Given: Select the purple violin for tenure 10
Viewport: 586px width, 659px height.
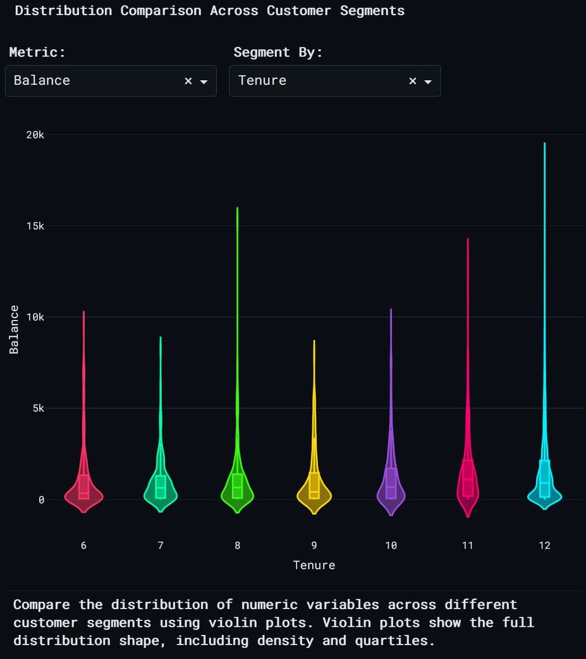Looking at the screenshot, I should [391, 493].
